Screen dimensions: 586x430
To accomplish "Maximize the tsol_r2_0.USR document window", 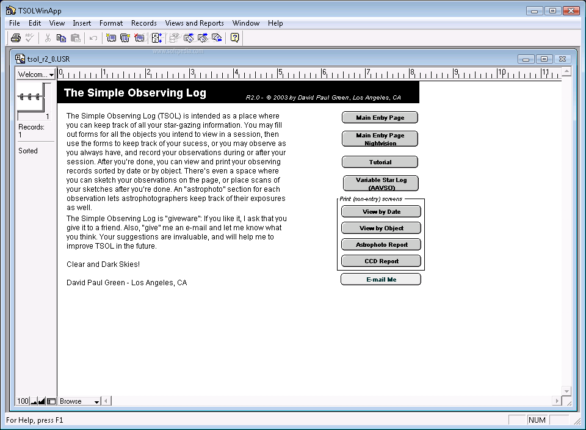I will (544, 59).
